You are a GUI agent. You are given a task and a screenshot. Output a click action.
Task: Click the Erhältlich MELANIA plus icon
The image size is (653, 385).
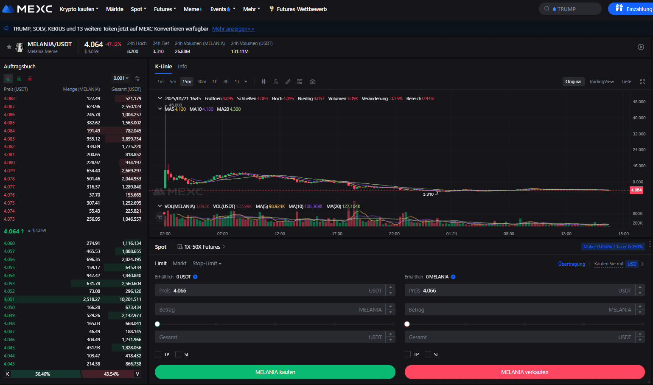coord(453,277)
